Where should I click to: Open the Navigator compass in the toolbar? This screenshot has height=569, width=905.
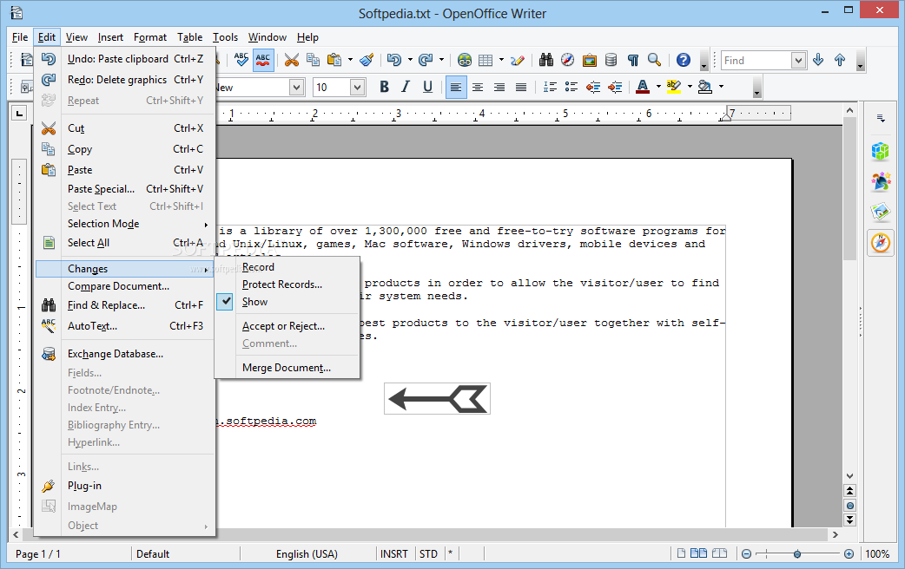coord(568,60)
